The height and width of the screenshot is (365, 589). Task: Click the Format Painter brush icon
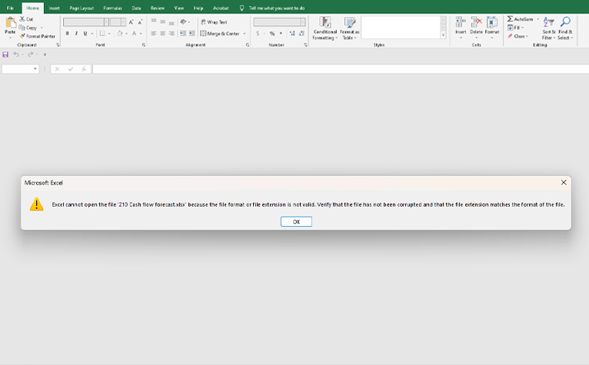pos(22,36)
